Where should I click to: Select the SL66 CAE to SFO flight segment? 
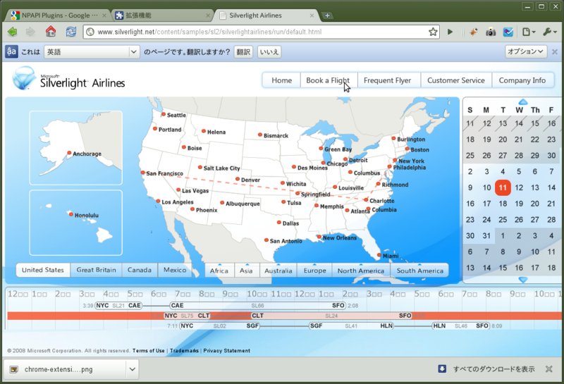click(x=257, y=306)
